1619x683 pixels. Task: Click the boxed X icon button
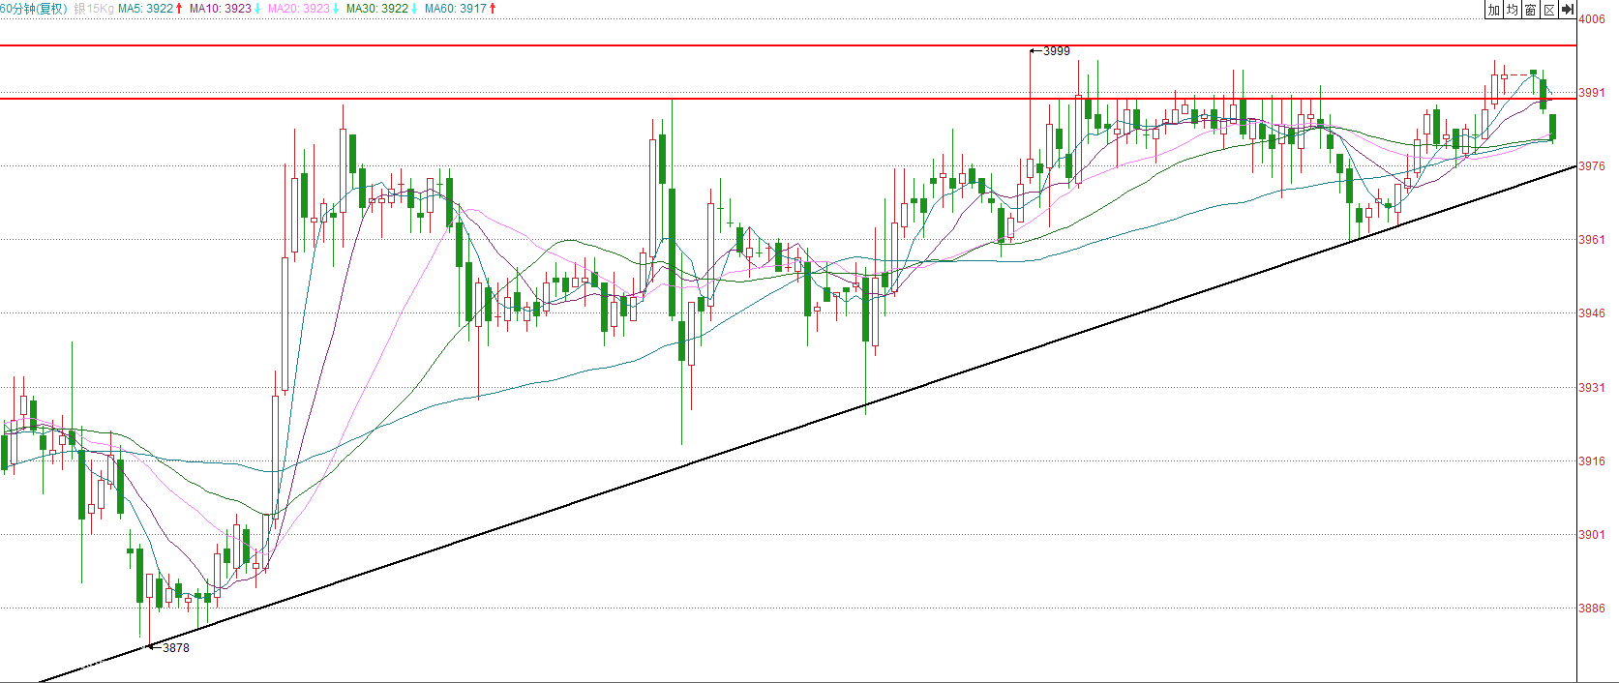1549,10
